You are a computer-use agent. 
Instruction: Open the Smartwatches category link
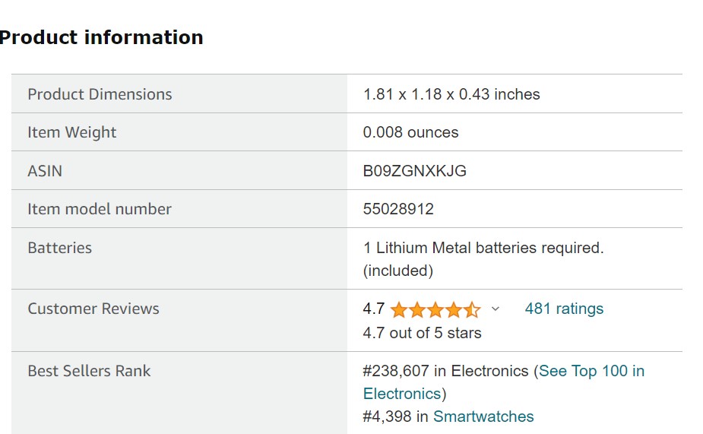[483, 417]
